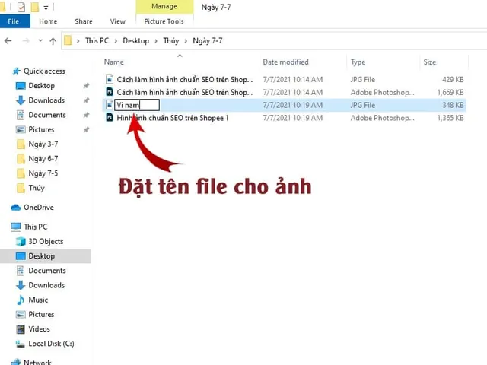Open the Ngày 7-5 folder
Screen dimensions: 487x365
point(43,173)
